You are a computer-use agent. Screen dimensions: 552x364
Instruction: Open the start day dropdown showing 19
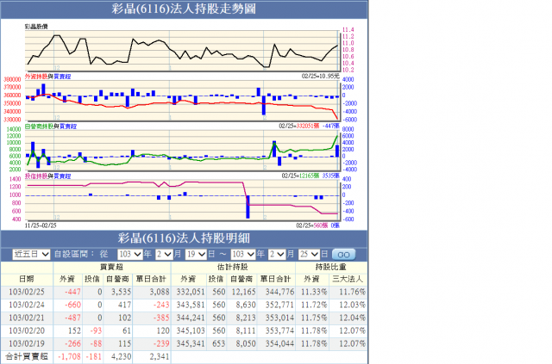pyautogui.click(x=196, y=254)
